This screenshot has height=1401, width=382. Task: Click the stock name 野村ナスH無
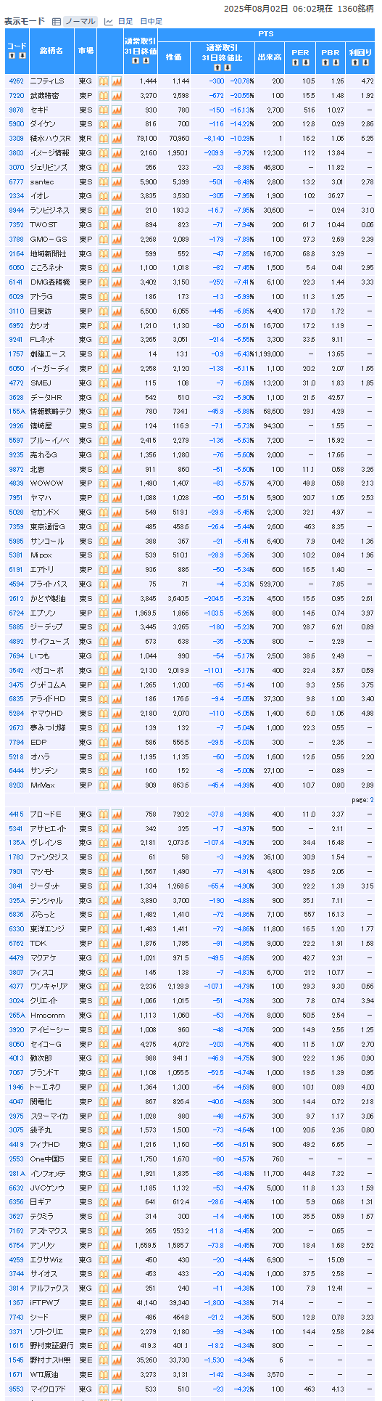point(51,1360)
